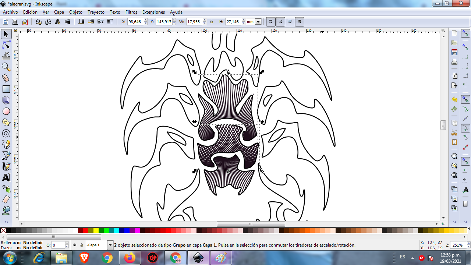The height and width of the screenshot is (265, 471).
Task: Toggle the width/height lock ratio
Action: [x=212, y=22]
